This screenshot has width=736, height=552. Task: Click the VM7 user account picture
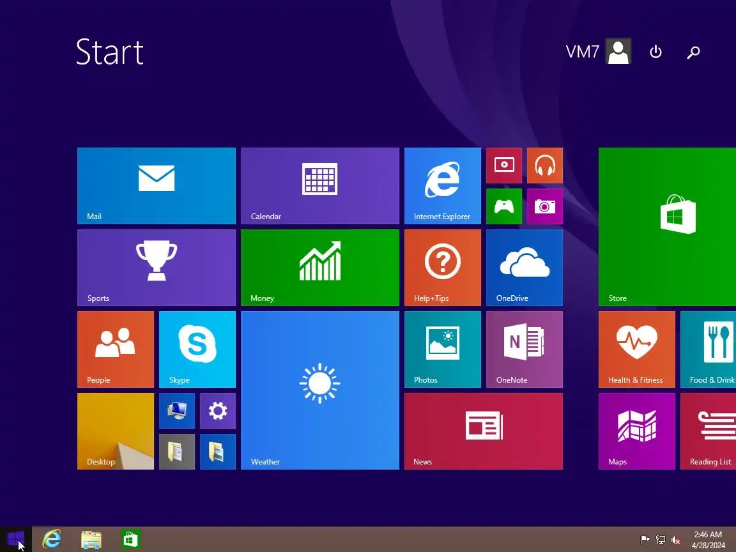(x=618, y=51)
